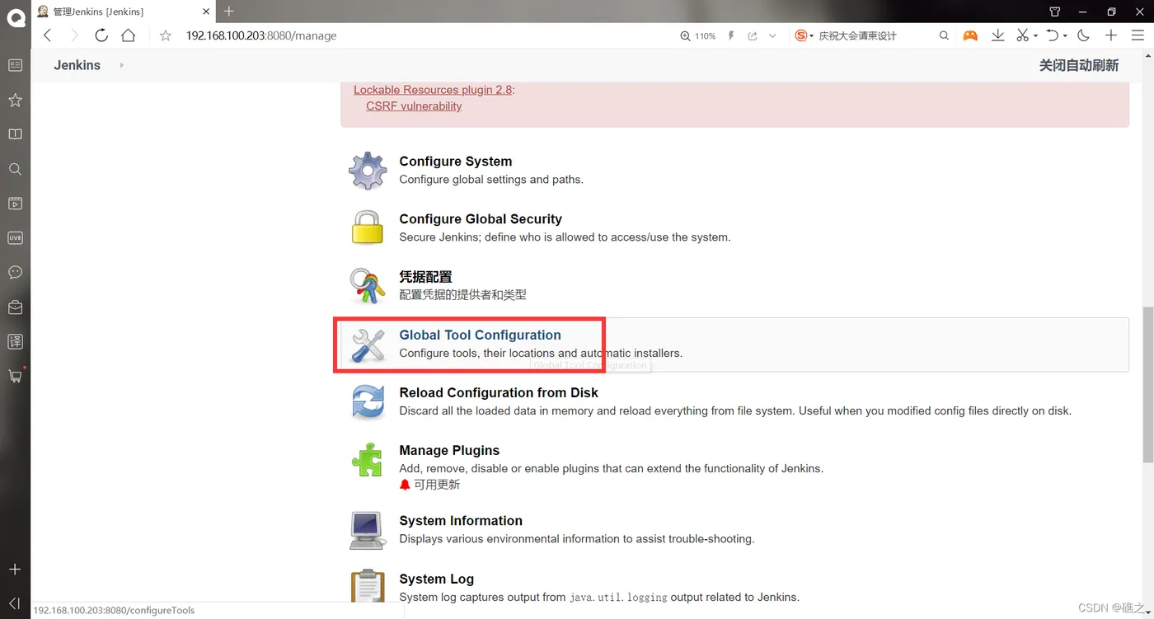Click the page vertical scrollbar thumb
This screenshot has width=1154, height=619.
tap(1147, 385)
